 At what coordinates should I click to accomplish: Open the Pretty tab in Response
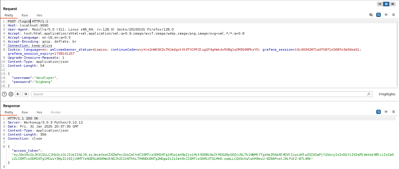[x=9, y=112]
